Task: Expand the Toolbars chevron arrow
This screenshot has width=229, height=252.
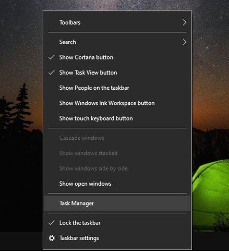Action: (x=185, y=22)
